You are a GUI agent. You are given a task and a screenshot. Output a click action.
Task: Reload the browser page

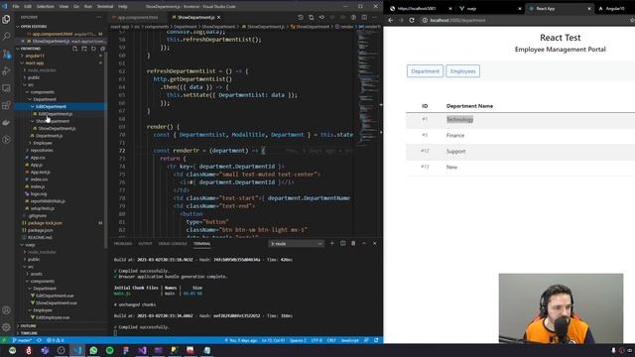tap(412, 20)
